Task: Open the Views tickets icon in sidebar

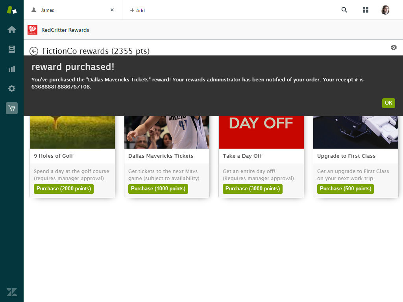Action: pos(12,49)
